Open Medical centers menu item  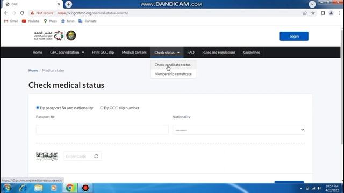134,53
